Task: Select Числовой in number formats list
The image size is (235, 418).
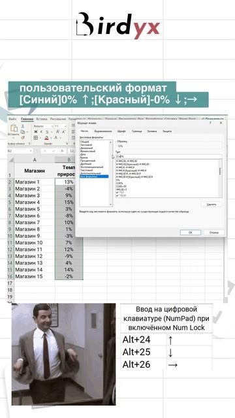Action: coord(86,145)
